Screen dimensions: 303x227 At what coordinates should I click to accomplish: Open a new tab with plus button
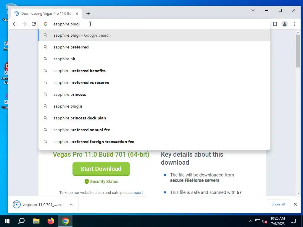88,14
